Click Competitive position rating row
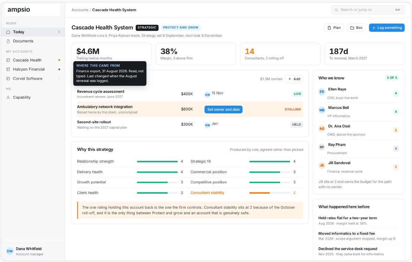This screenshot has height=262, width=412. point(247,182)
